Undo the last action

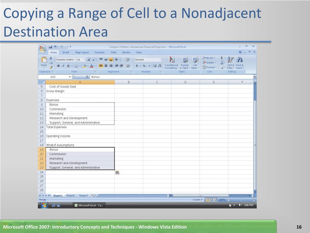55,47
